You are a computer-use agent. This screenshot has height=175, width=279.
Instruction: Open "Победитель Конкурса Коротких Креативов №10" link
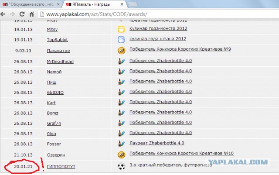(x=181, y=154)
